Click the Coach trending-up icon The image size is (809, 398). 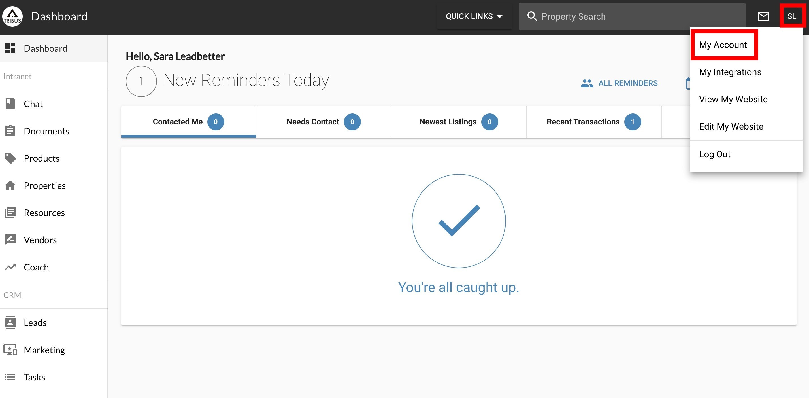(x=10, y=267)
